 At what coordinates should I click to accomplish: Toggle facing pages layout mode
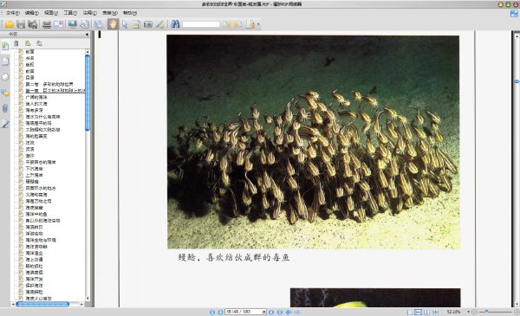coord(426,312)
